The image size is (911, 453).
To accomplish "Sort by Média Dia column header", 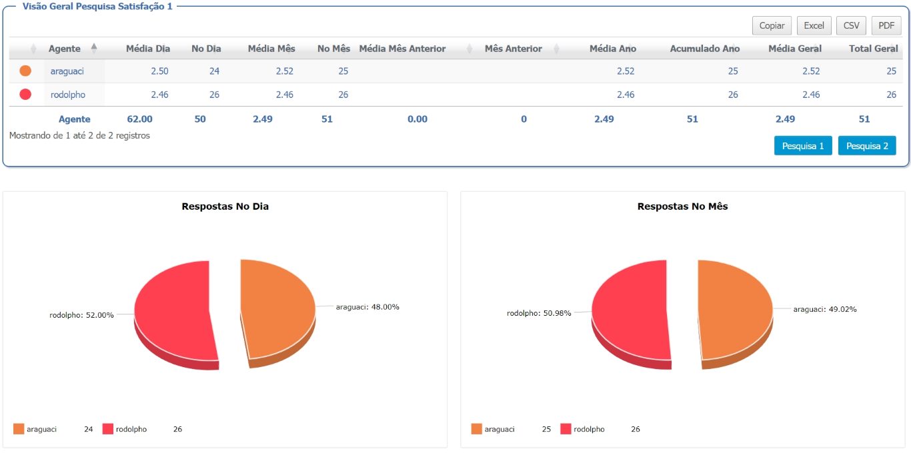I will pos(148,49).
